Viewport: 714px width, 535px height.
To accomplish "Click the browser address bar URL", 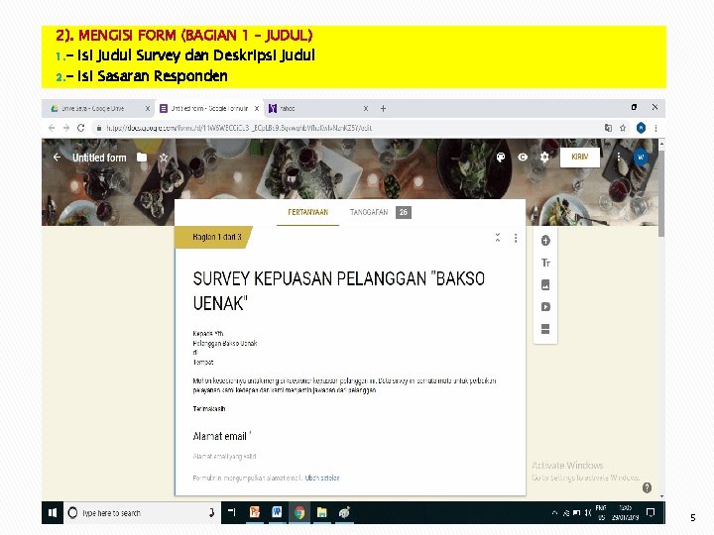I will click(239, 128).
